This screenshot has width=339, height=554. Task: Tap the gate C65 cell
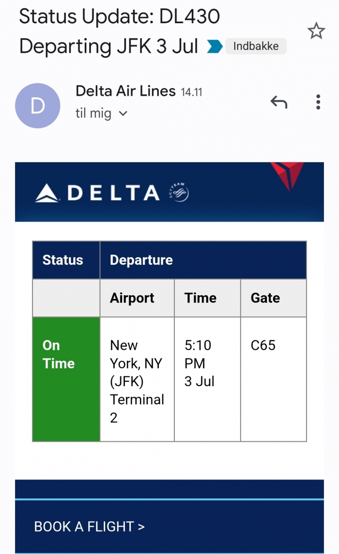(x=274, y=379)
